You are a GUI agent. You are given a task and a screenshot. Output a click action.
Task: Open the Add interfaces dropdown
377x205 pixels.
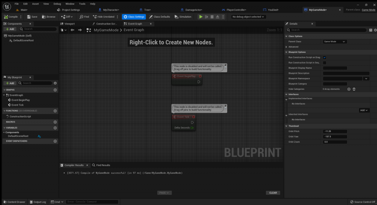[x=364, y=110]
